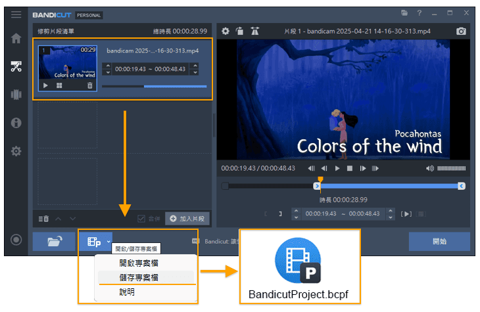Open the Information sidebar icon

point(16,123)
